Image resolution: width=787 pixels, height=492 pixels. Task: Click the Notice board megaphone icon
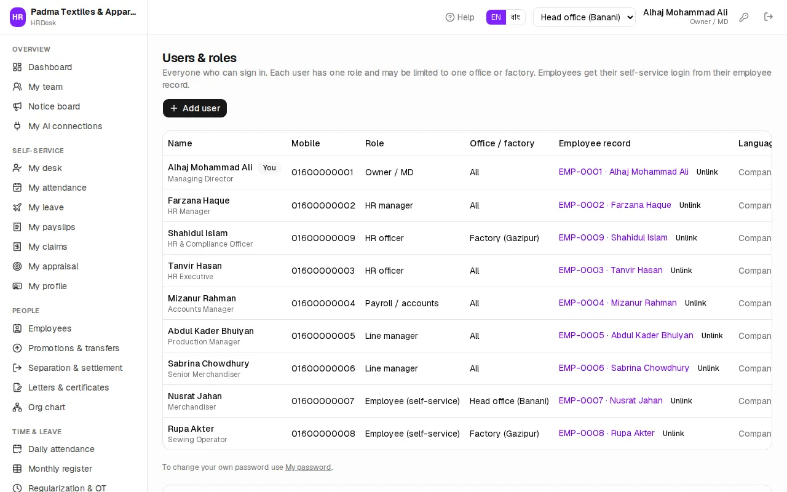click(x=17, y=106)
